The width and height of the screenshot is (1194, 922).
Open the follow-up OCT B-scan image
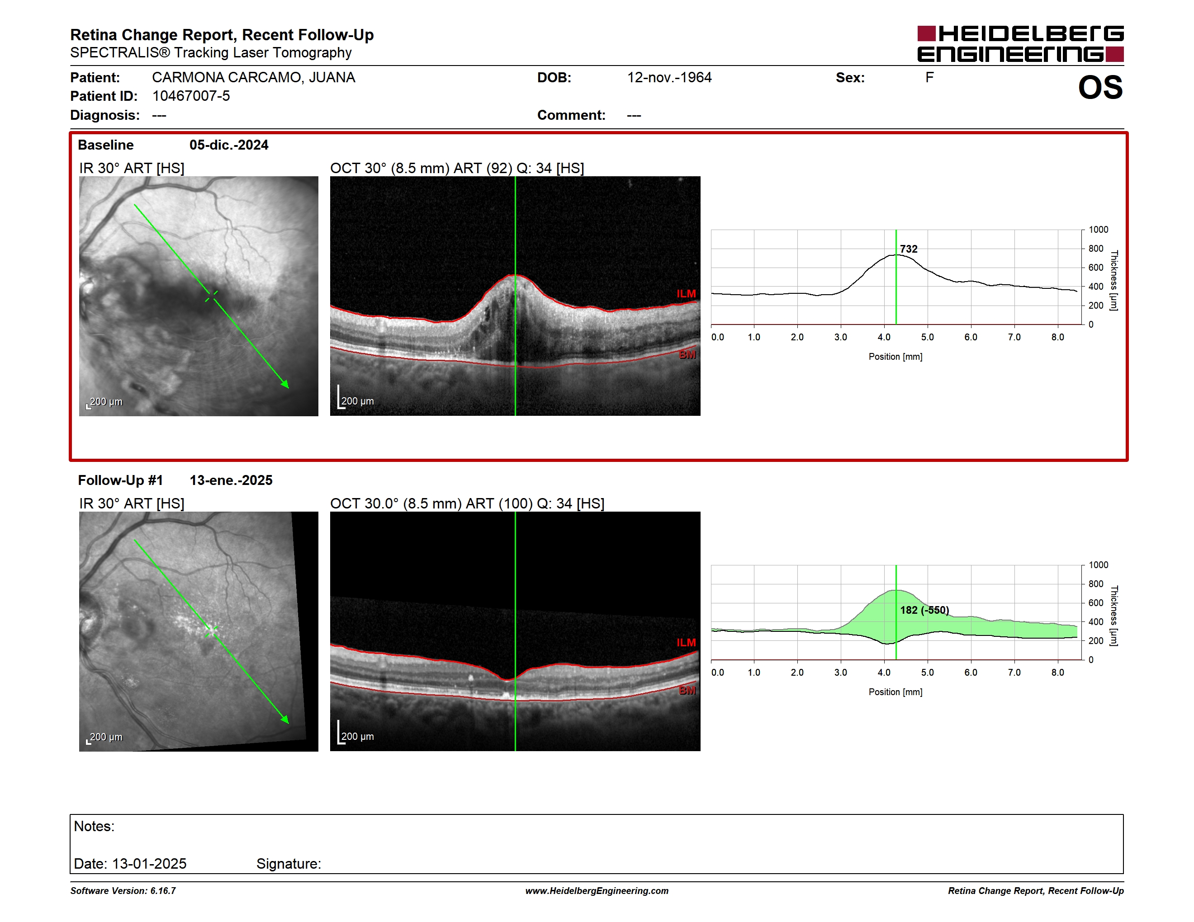tap(515, 631)
